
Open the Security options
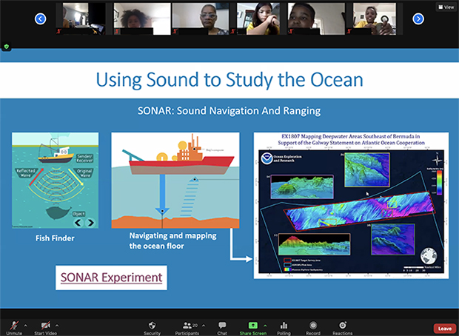[x=152, y=326]
